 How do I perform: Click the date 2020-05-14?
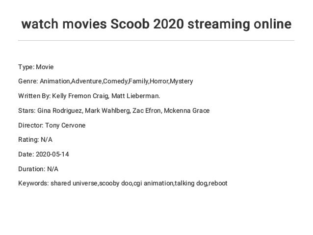tap(52, 155)
